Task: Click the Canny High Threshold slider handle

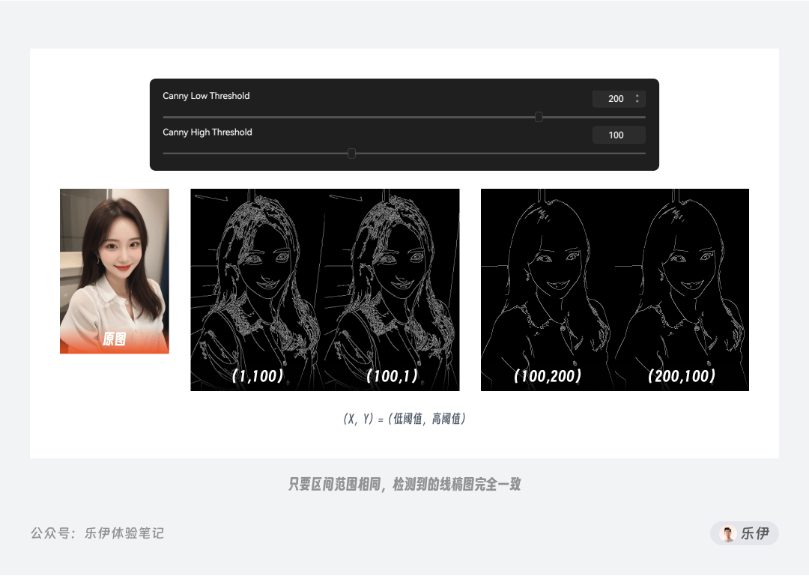Action: click(x=351, y=154)
